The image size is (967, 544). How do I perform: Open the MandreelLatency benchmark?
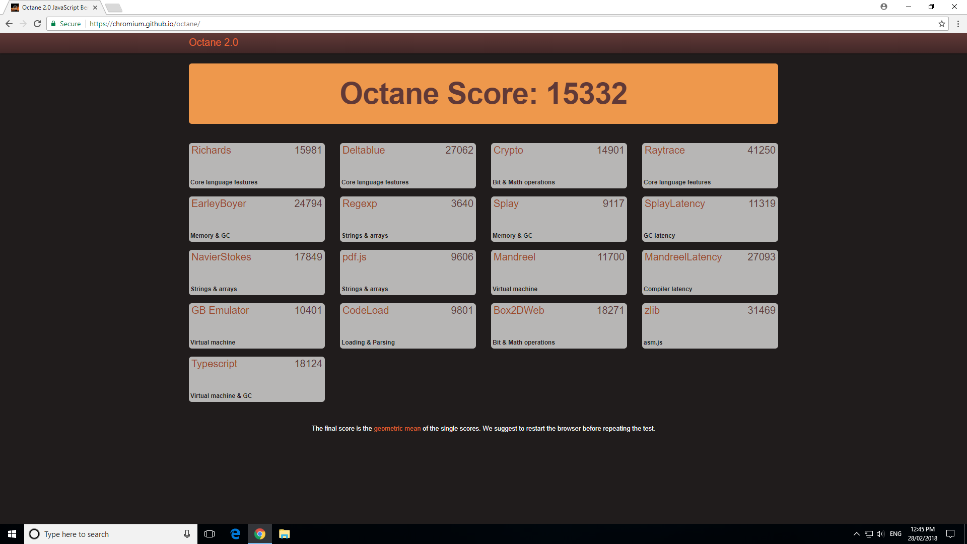683,257
